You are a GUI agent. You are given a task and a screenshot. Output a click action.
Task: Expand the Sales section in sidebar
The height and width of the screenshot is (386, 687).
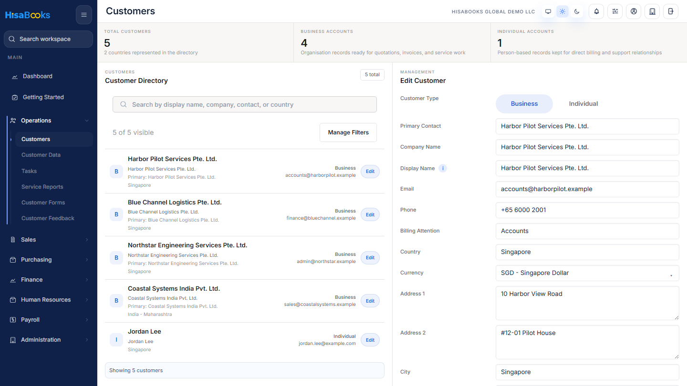[x=49, y=240]
